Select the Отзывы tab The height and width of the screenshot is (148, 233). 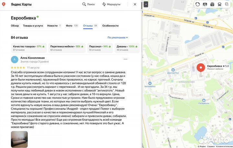click(90, 26)
